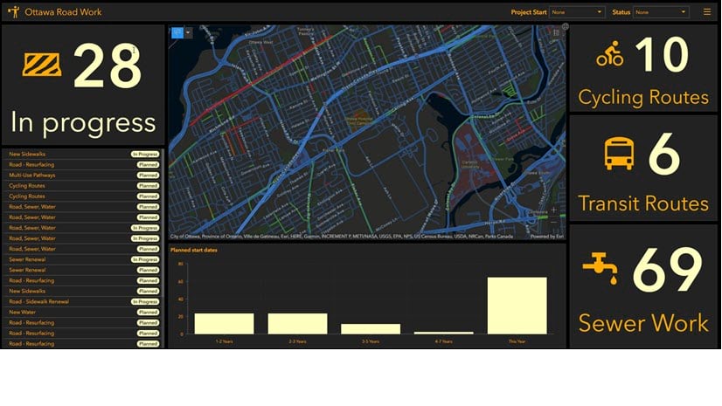Click the Powered by Esri link
The image size is (722, 406).
(x=546, y=237)
